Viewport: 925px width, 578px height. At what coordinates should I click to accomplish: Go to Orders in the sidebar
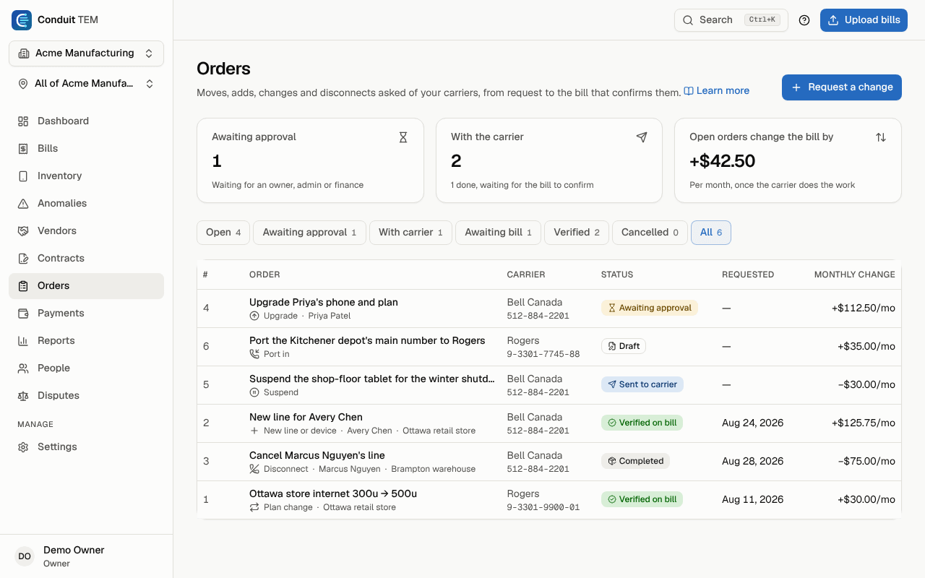pos(87,286)
